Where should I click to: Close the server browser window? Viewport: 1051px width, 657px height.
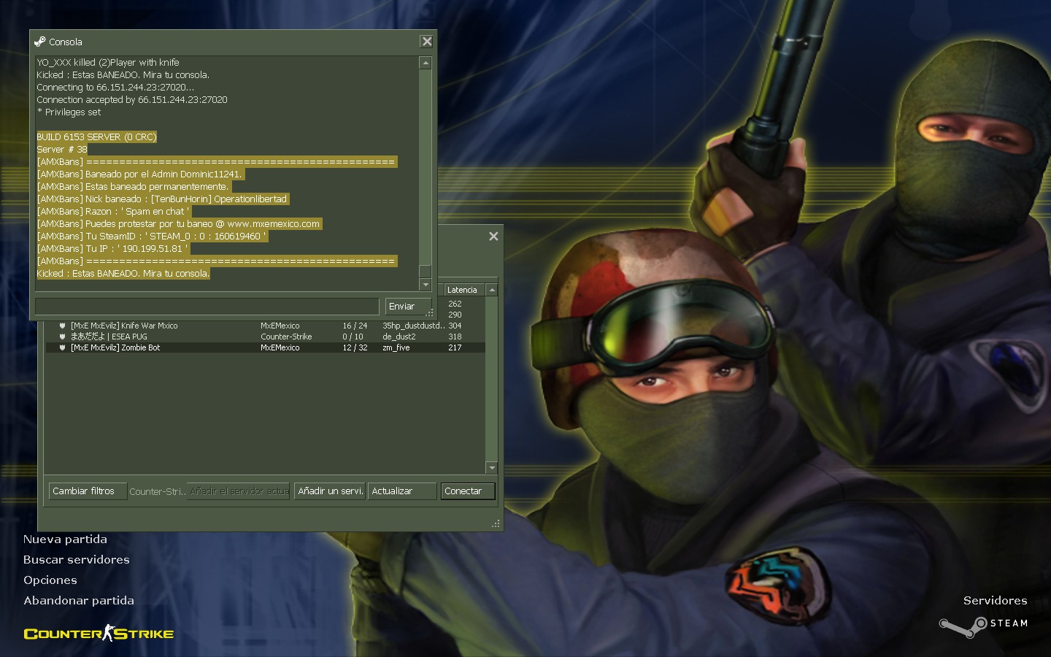(x=493, y=236)
